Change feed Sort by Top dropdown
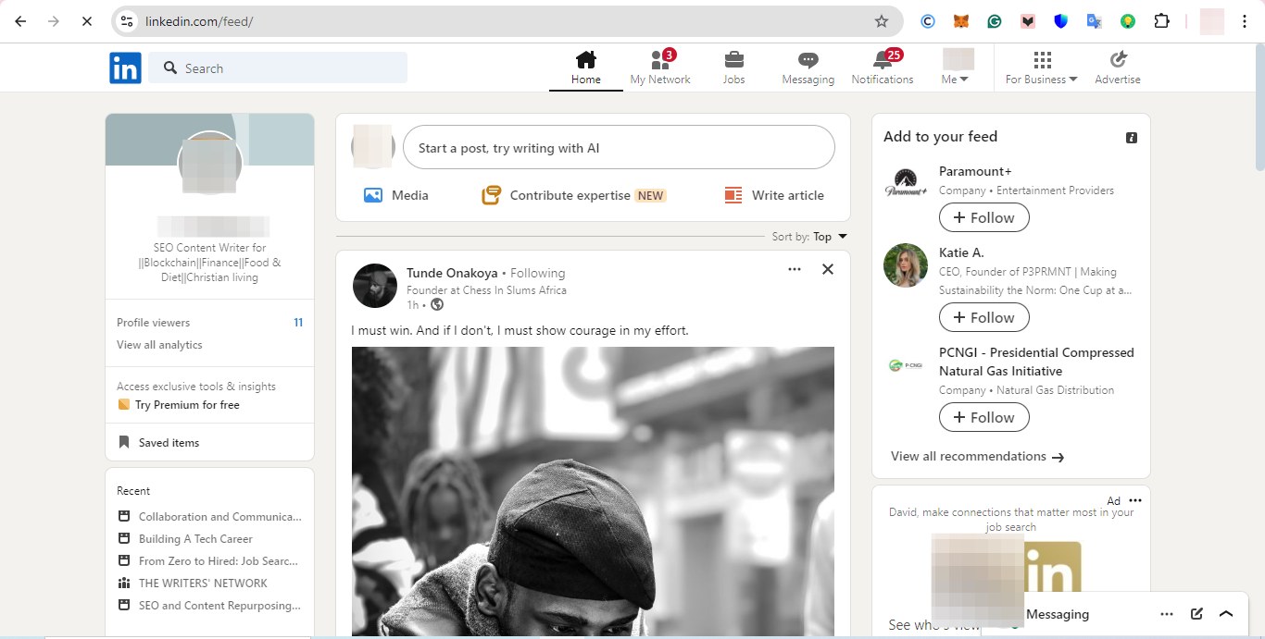Screen dimensions: 1265x639 tap(809, 237)
